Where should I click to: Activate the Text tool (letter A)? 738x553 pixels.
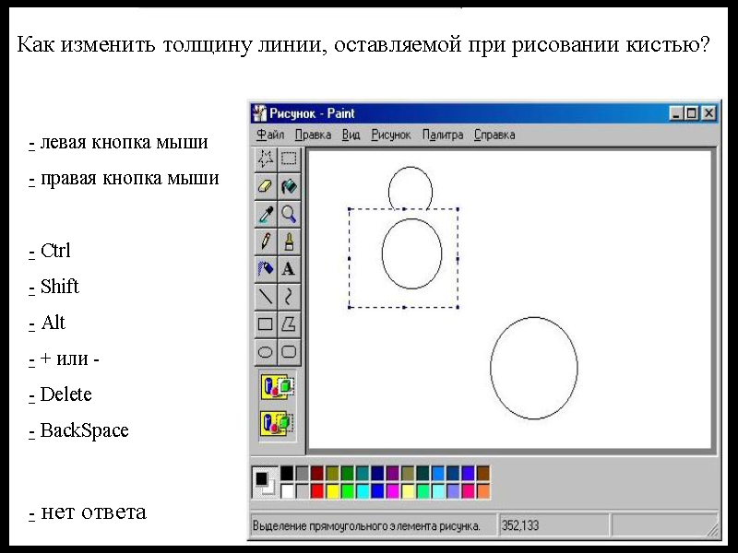point(289,269)
